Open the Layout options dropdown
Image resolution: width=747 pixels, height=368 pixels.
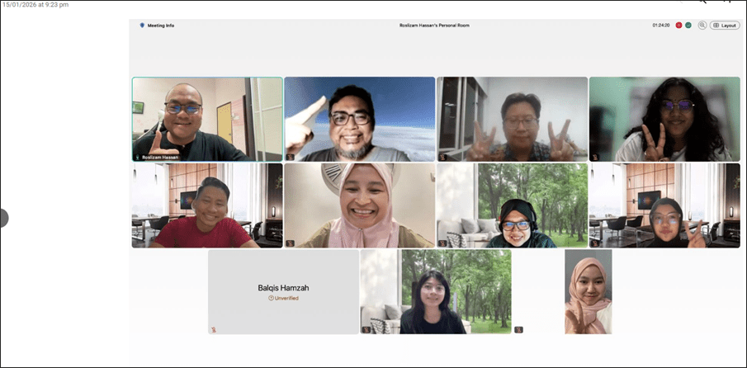725,26
